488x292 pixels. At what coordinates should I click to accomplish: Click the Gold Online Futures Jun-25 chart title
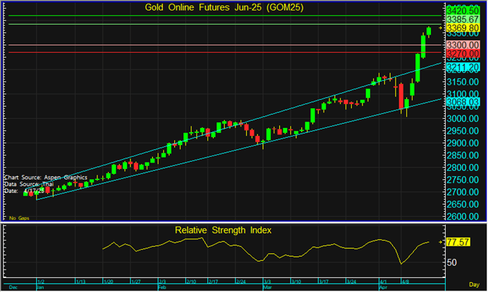(x=219, y=6)
